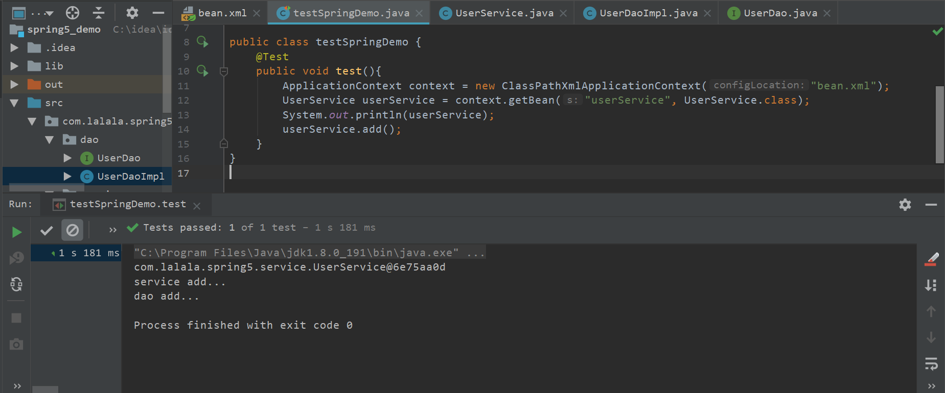Click scroll to end icon in console

click(931, 285)
